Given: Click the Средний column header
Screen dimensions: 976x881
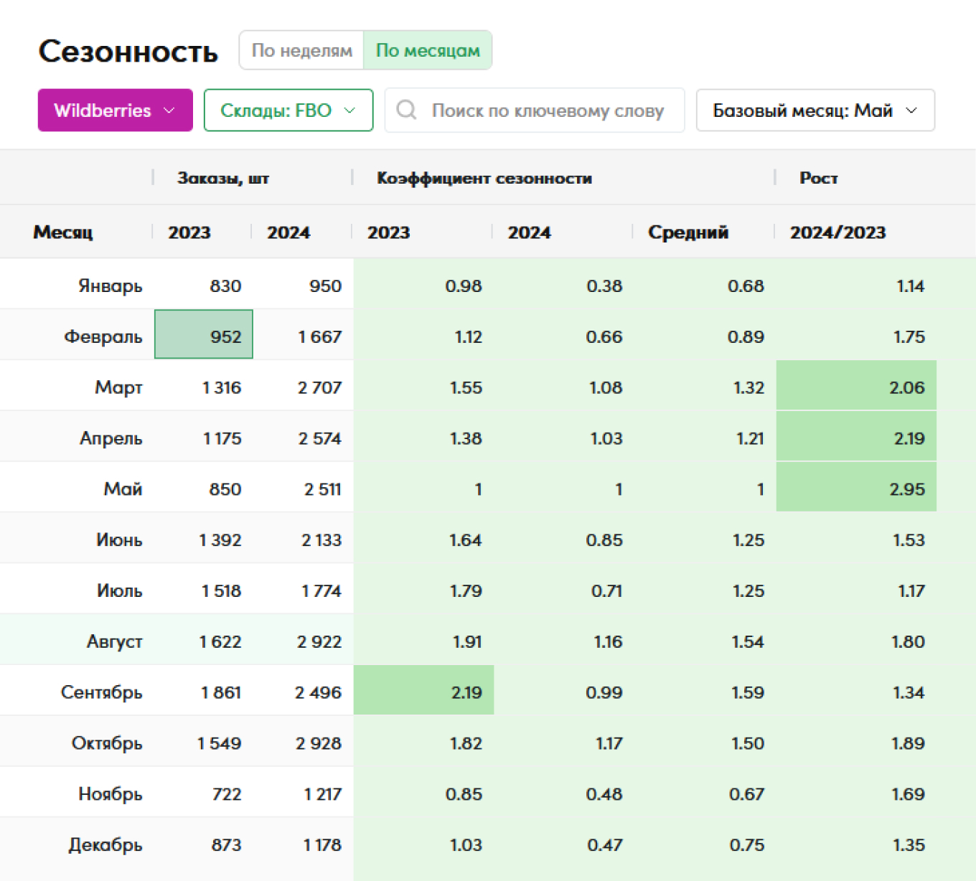Looking at the screenshot, I should point(688,232).
